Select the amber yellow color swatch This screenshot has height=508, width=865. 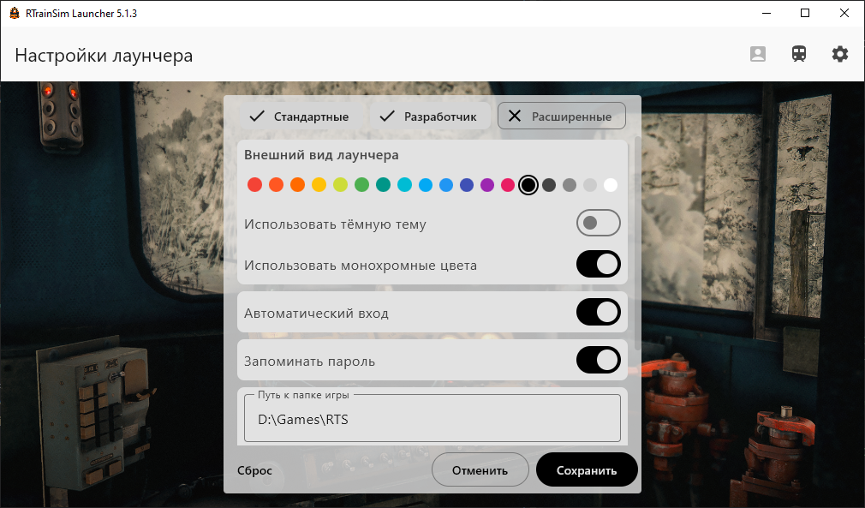point(319,185)
